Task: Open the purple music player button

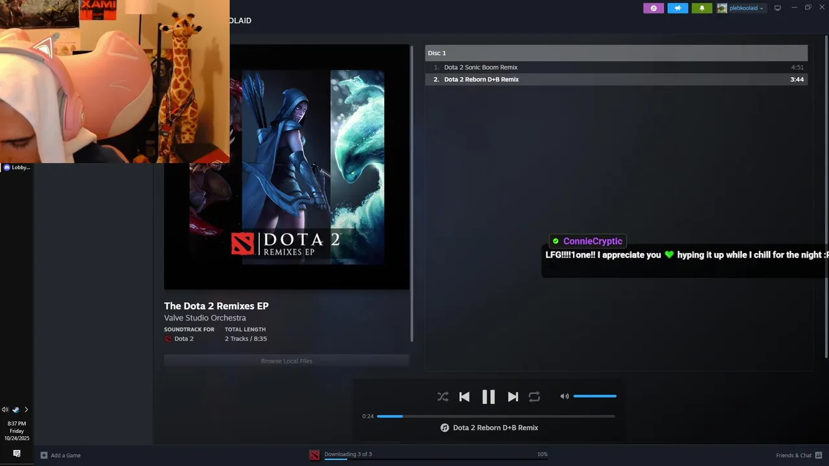Action: tap(653, 8)
